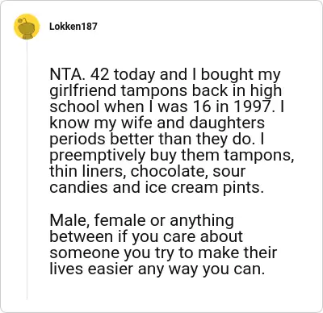Open the Lokken187 user profile
The height and width of the screenshot is (313, 323).
pyautogui.click(x=73, y=27)
